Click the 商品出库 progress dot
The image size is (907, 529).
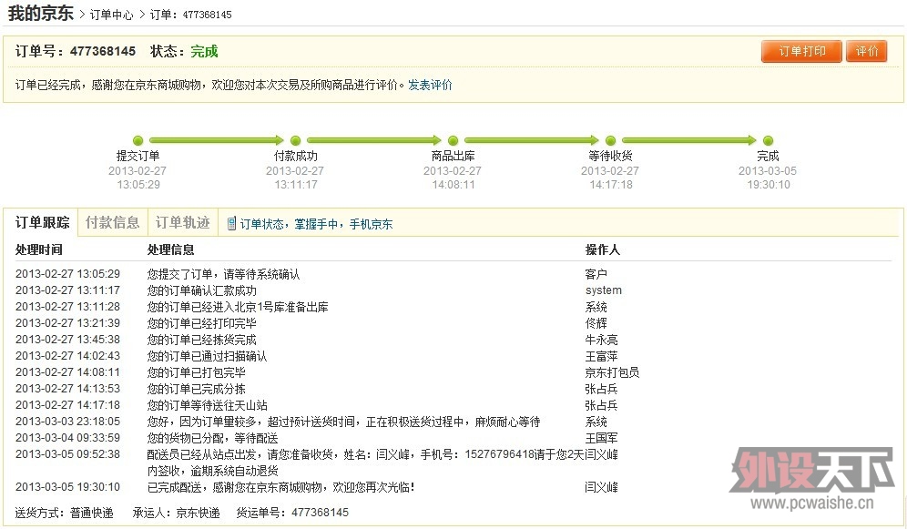click(x=453, y=140)
